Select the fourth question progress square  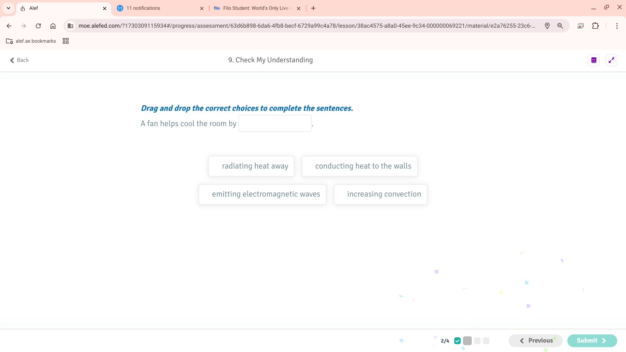[x=486, y=341]
